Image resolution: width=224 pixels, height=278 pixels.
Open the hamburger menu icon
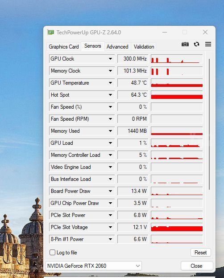pyautogui.click(x=208, y=44)
